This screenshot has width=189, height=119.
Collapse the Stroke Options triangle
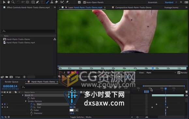[26, 101]
